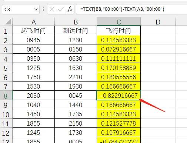Select row 6 header
Image resolution: width=187 pixels, height=143 pixels.
click(6, 77)
